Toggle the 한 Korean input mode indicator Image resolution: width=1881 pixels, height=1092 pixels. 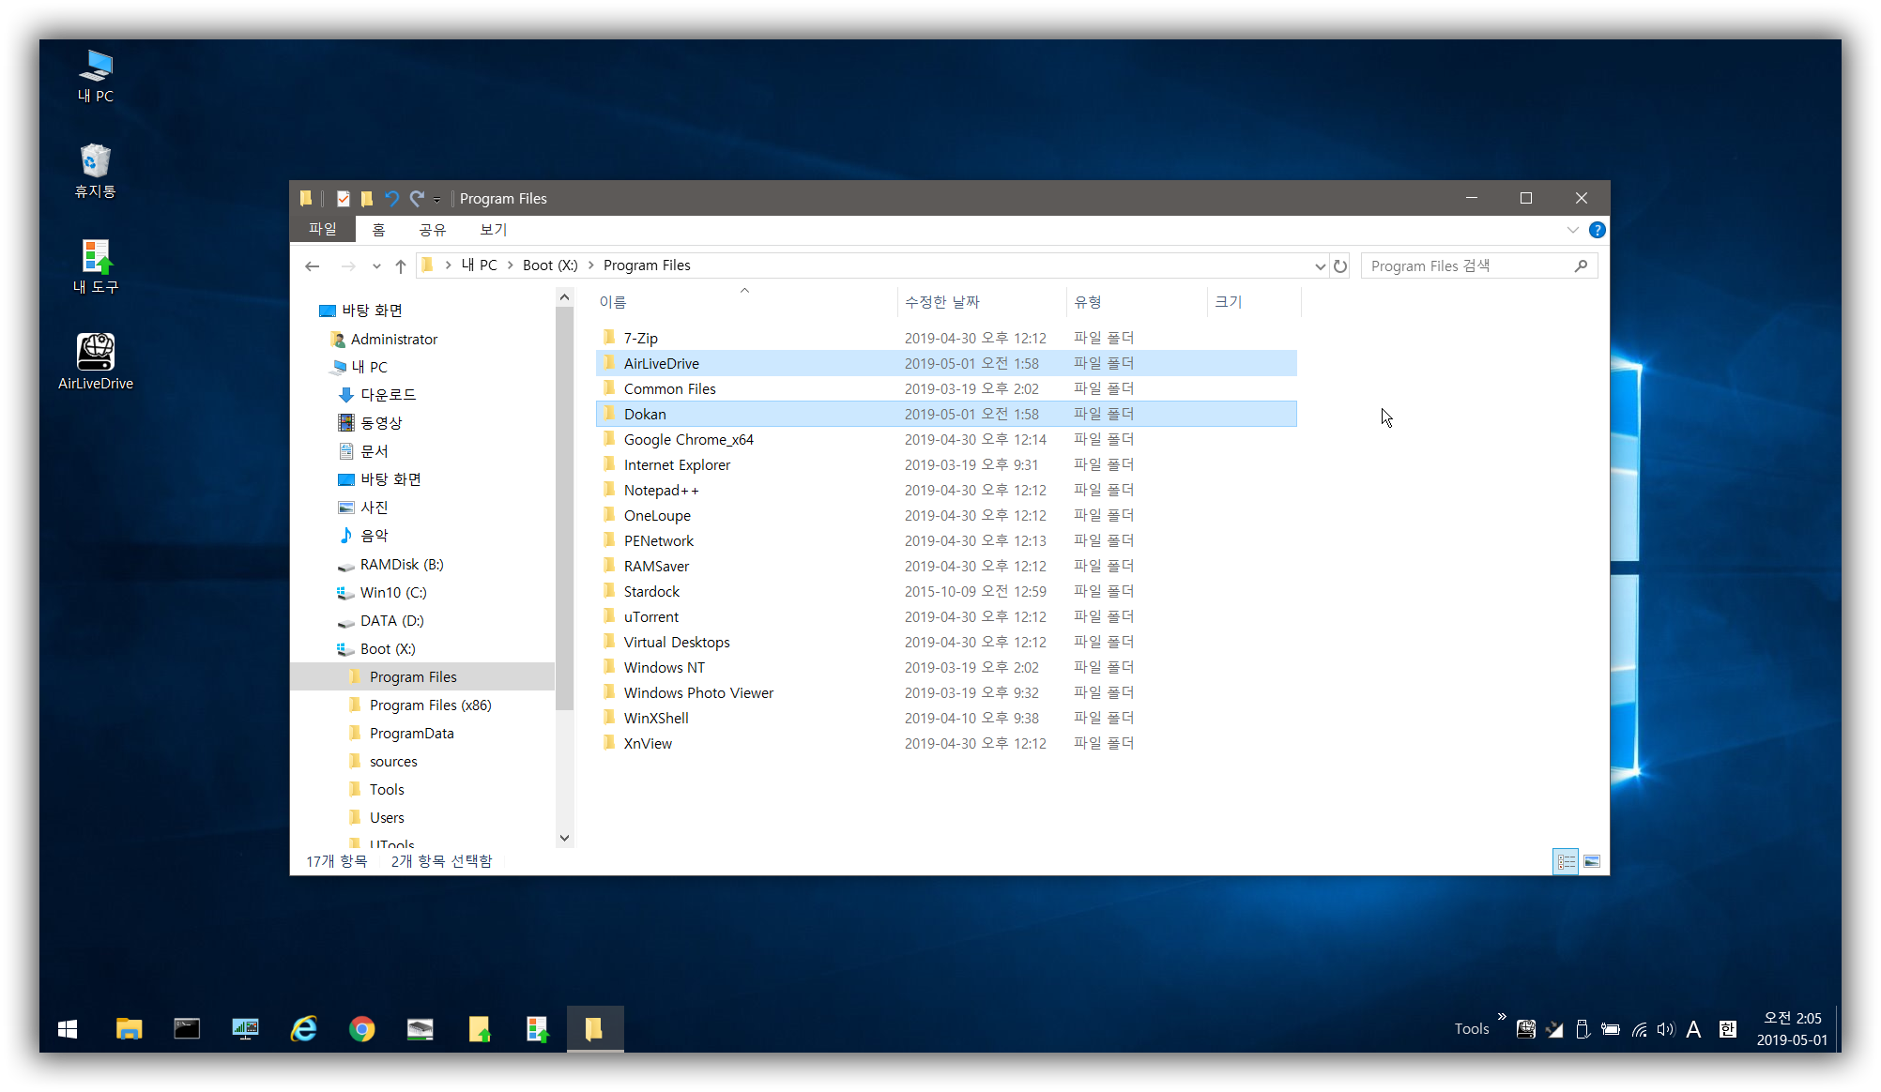click(1727, 1029)
